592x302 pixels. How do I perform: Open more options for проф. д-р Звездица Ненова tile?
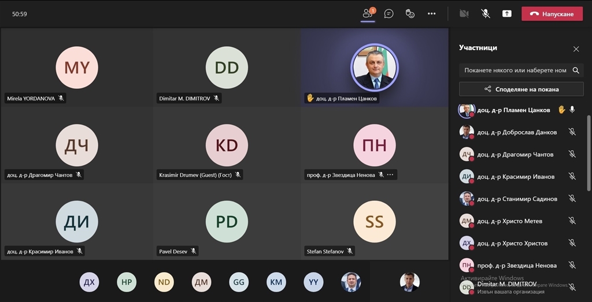coord(390,175)
